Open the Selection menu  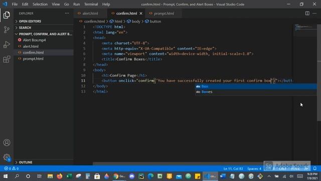pyautogui.click(x=40, y=4)
